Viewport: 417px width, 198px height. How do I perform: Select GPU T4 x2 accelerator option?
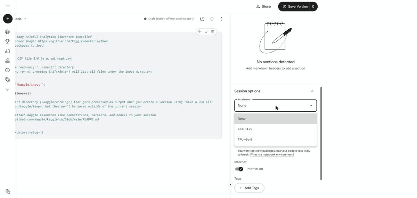(x=276, y=129)
